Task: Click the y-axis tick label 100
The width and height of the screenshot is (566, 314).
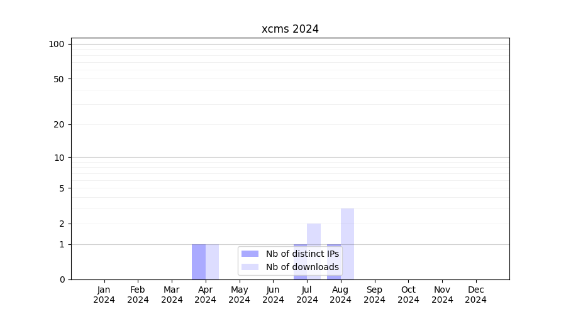Action: 57,44
